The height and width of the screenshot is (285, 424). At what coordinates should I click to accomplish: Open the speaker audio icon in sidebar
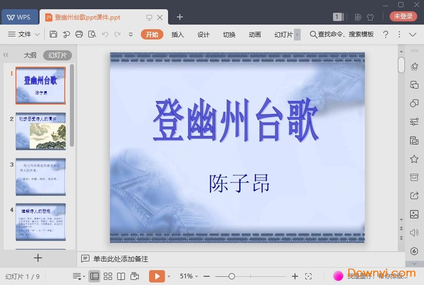(414, 232)
